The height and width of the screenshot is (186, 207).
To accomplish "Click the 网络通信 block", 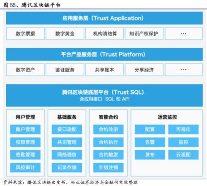I will click(x=67, y=155).
